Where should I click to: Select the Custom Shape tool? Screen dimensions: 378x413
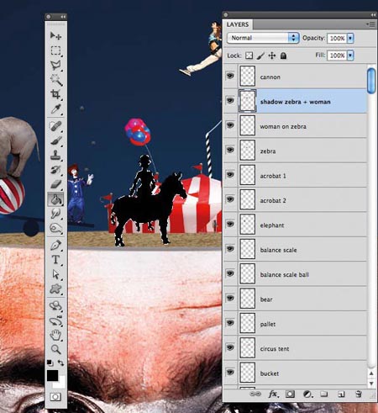[55, 289]
